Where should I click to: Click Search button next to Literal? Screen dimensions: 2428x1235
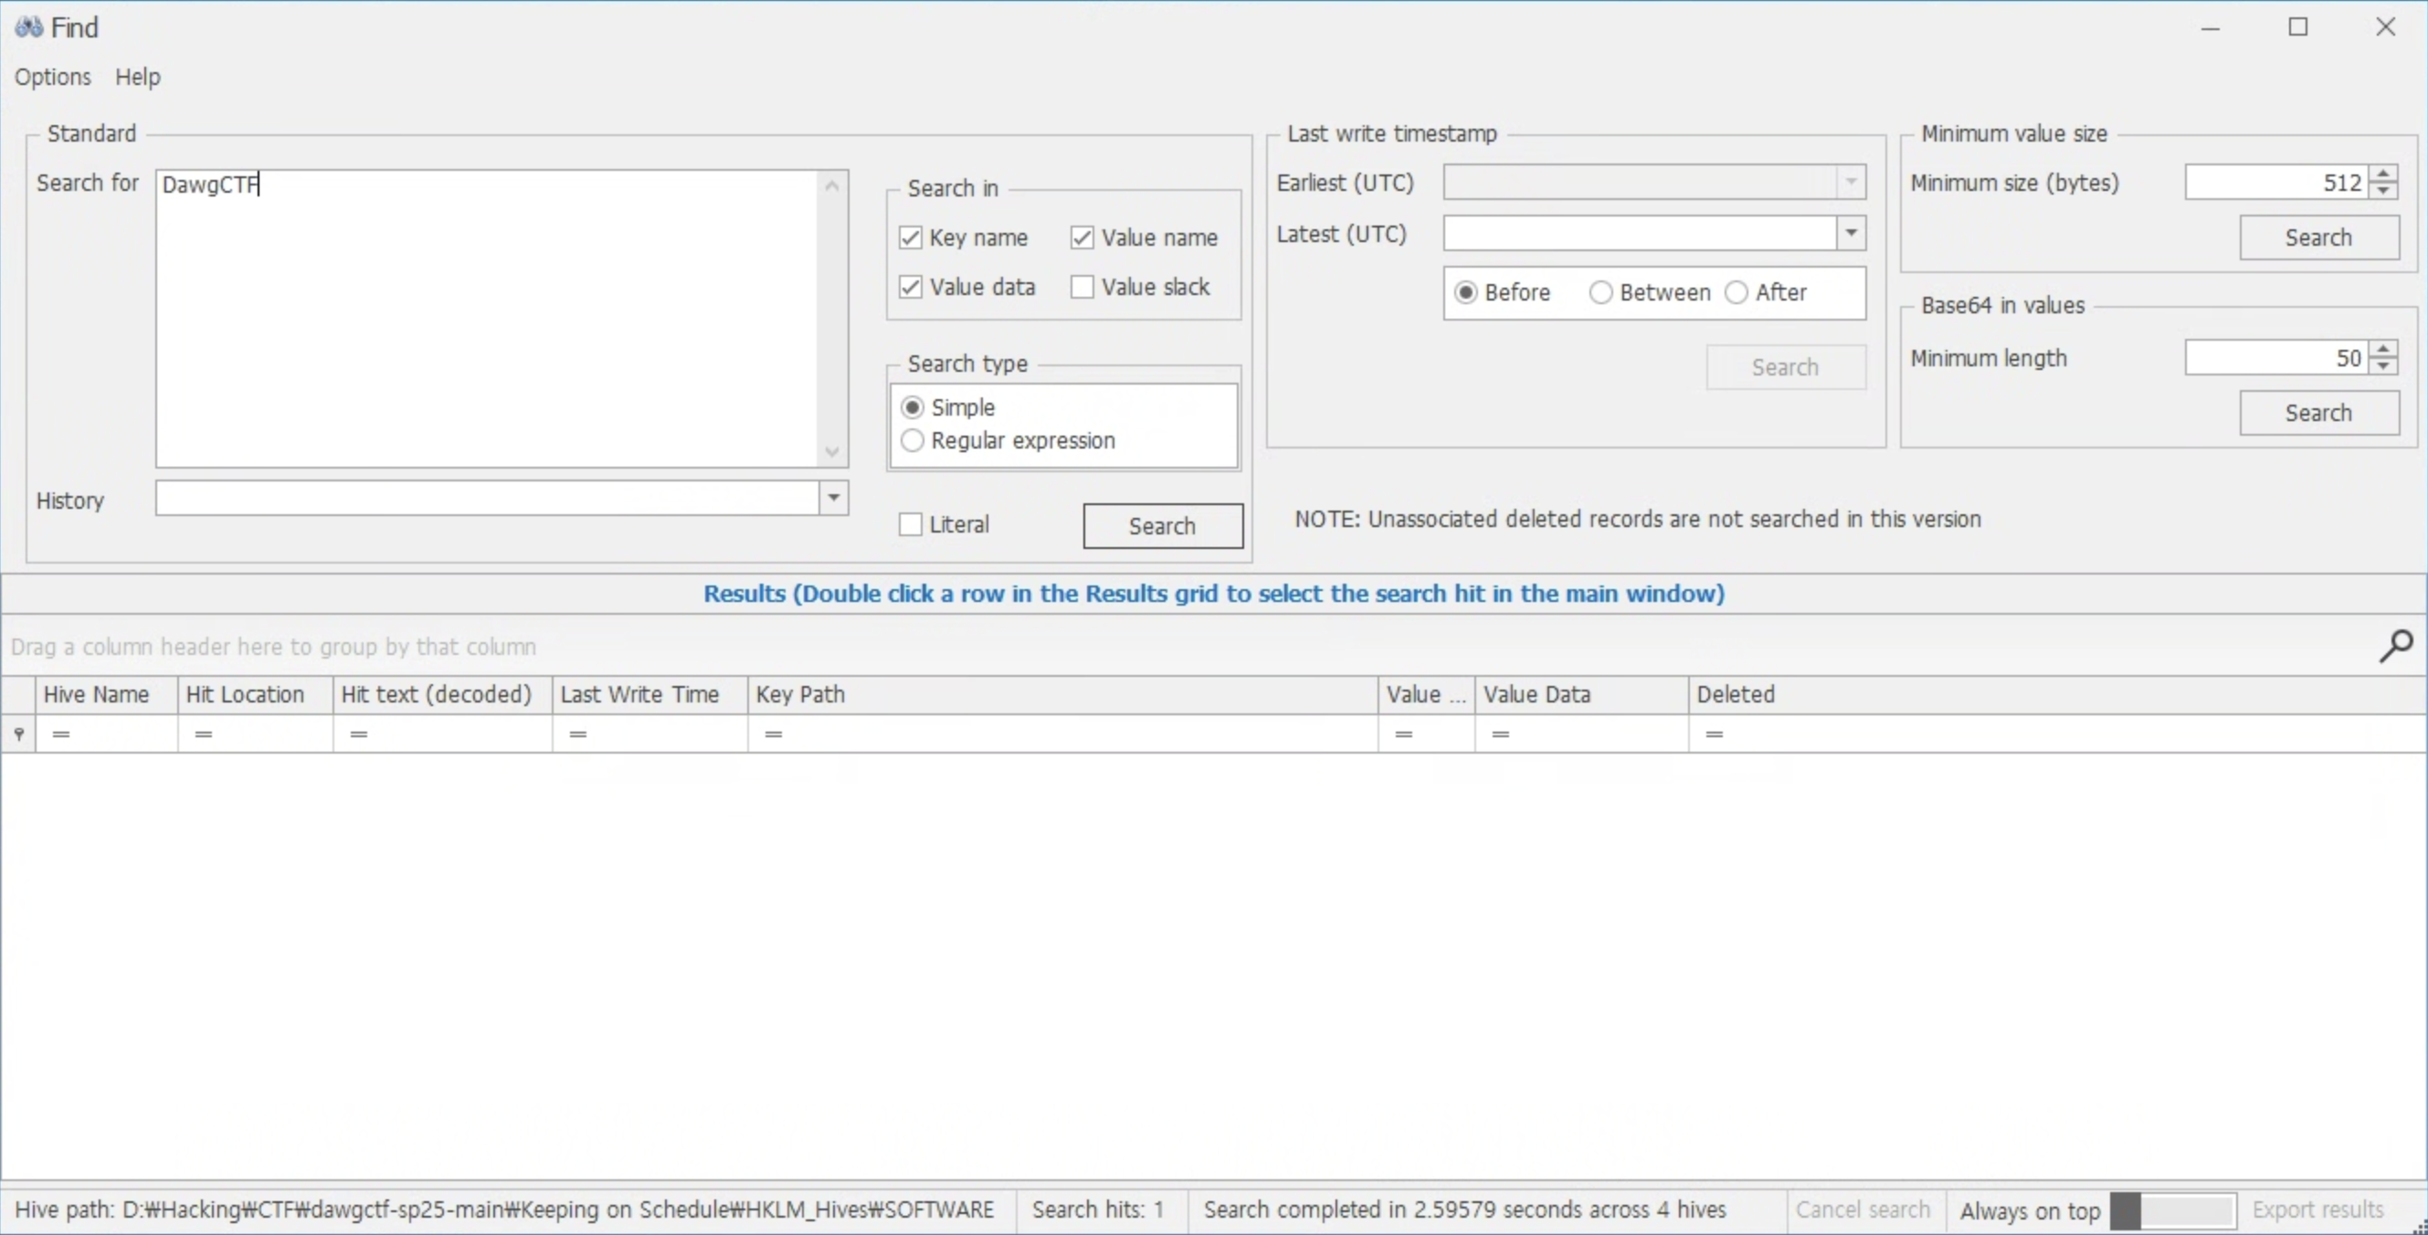click(1162, 525)
